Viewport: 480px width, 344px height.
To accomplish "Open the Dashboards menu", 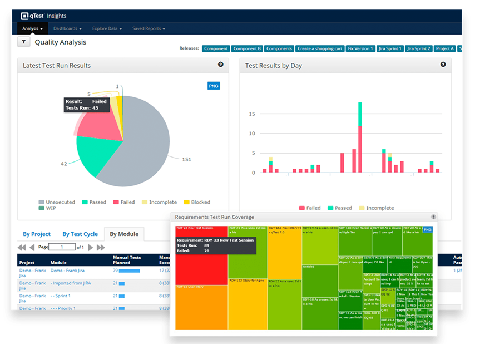I will coord(67,28).
